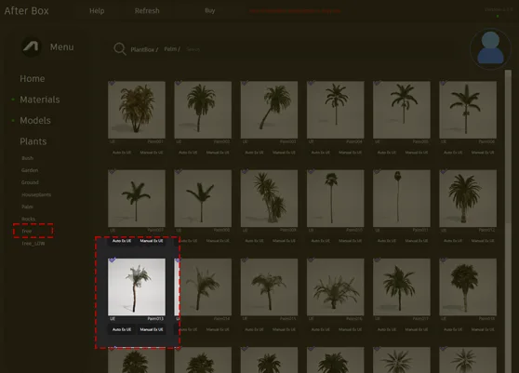
Task: Click the PlantBox breadcrumb link
Action: point(144,49)
